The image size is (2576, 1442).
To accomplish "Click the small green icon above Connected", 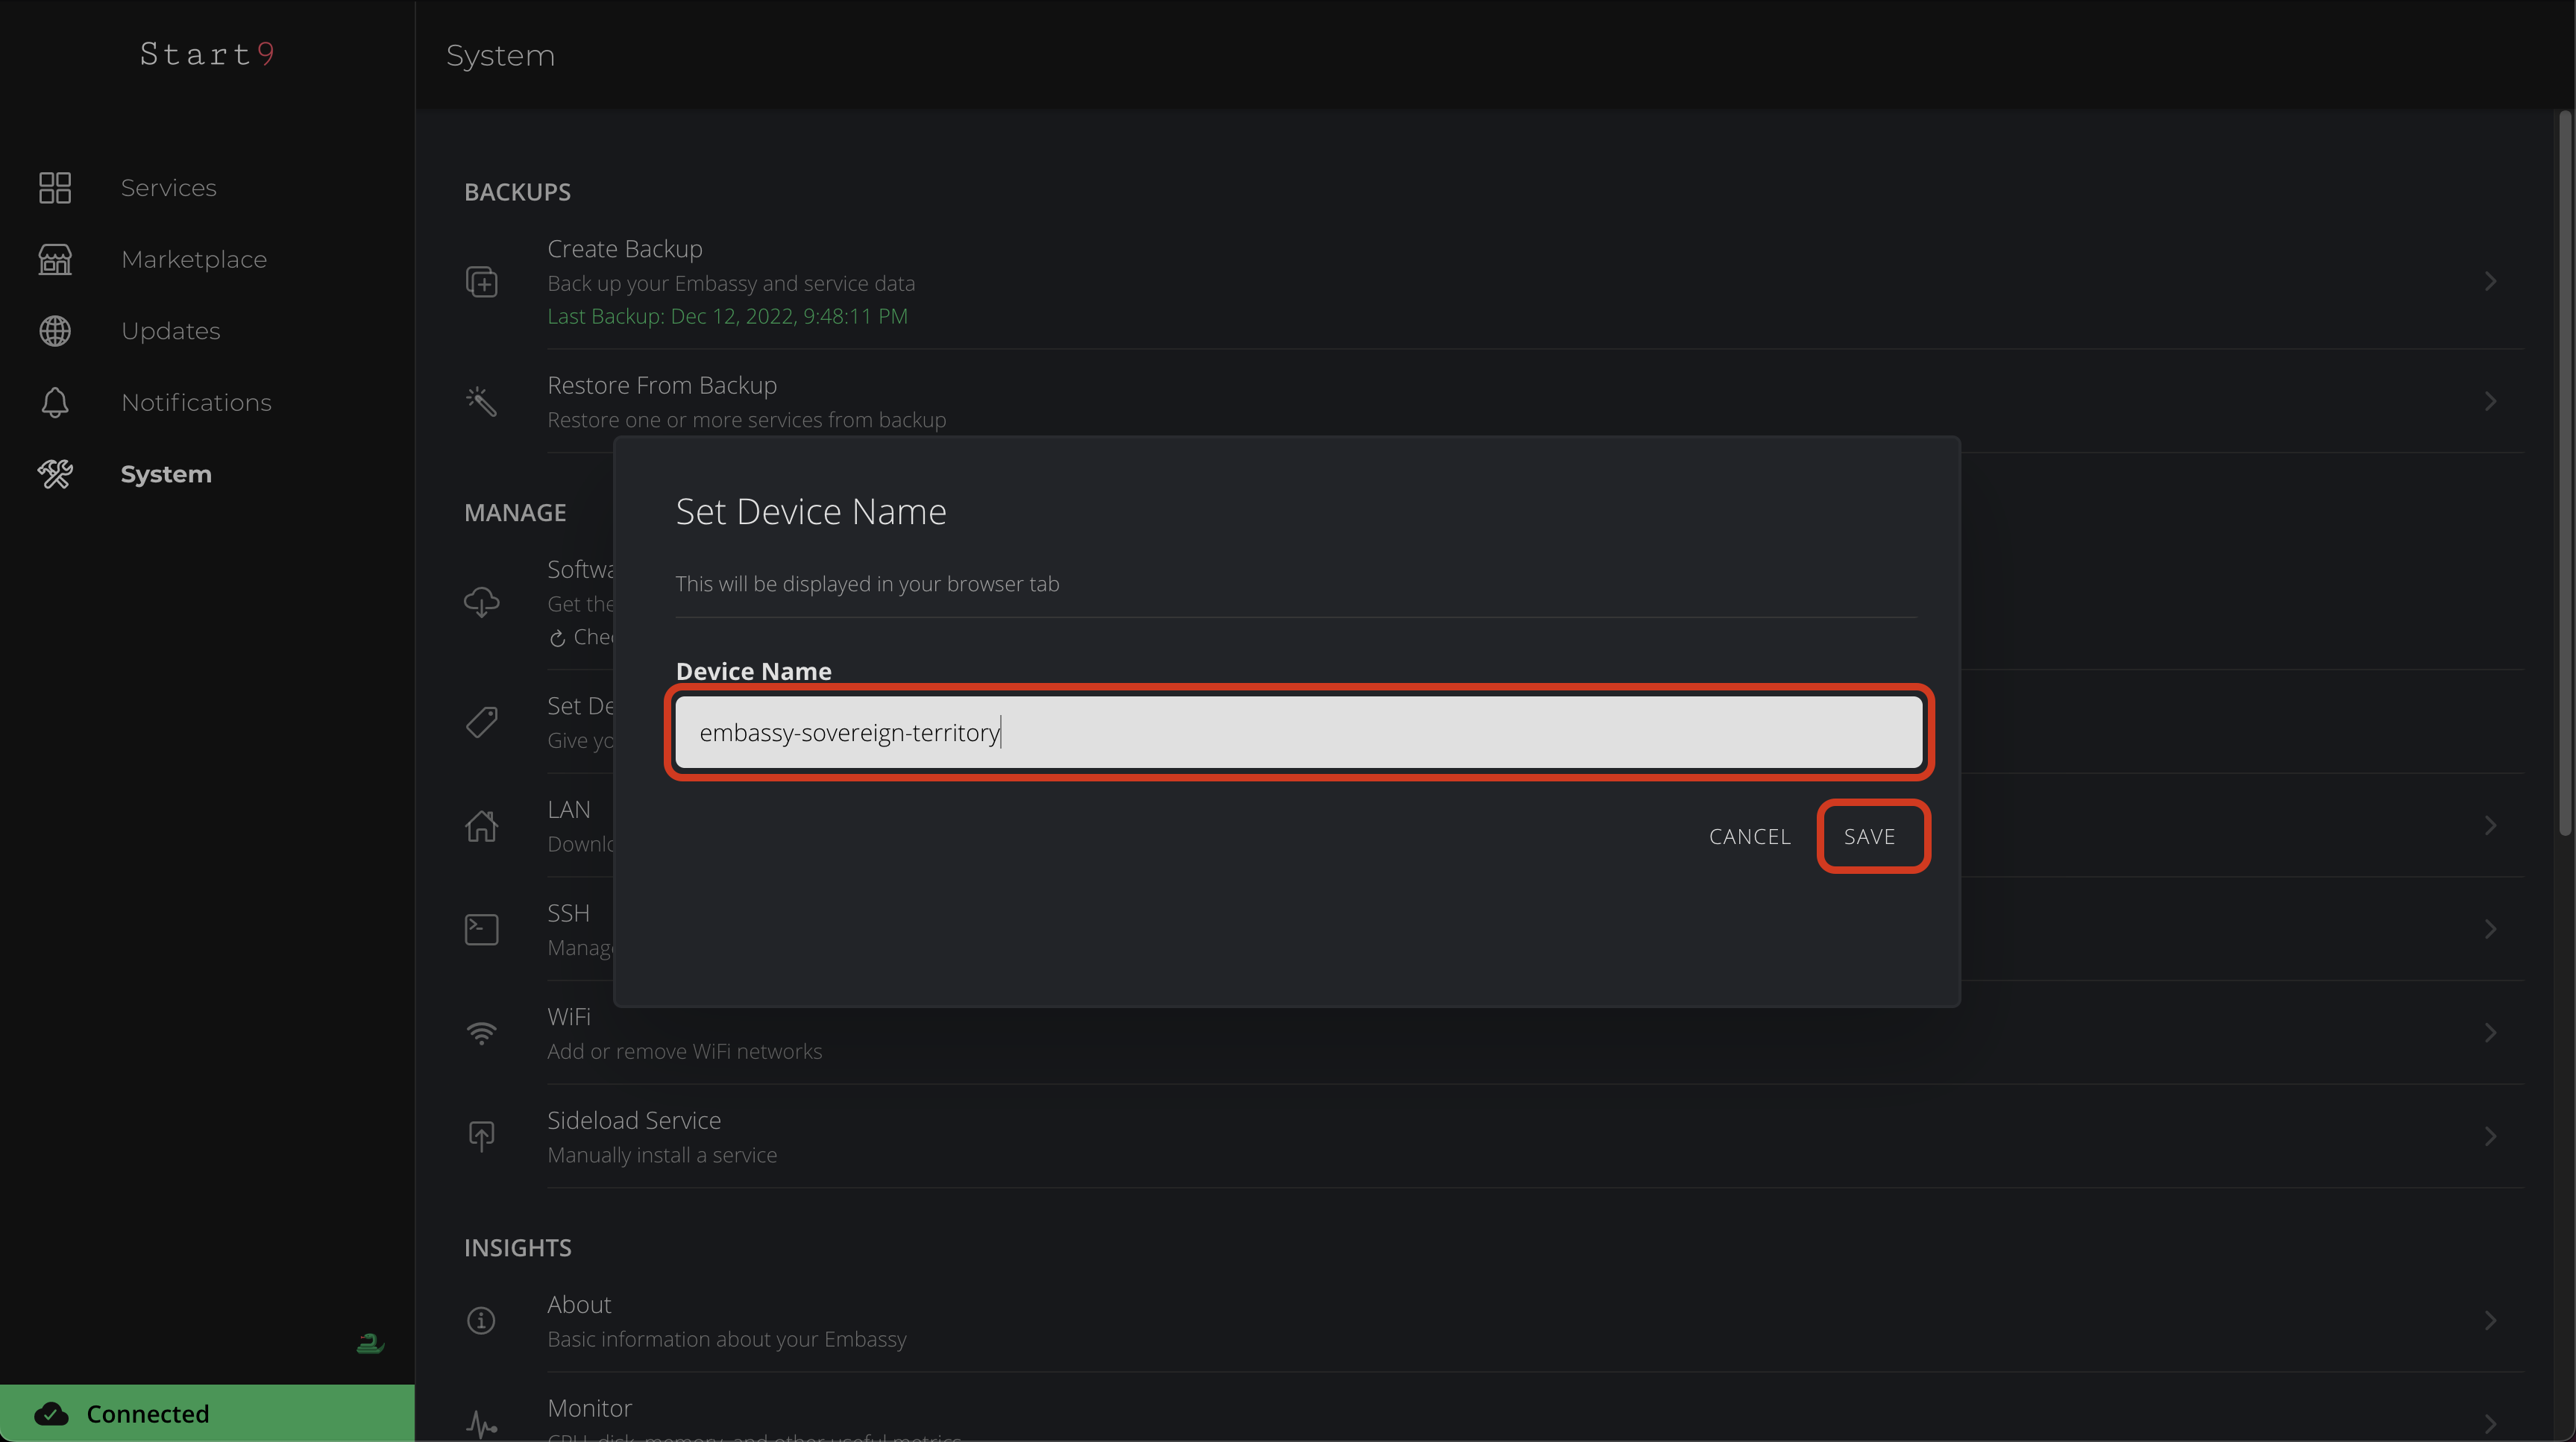I will coord(370,1343).
